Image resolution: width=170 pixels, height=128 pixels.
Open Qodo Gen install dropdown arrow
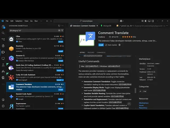pyautogui.click(x=63, y=70)
